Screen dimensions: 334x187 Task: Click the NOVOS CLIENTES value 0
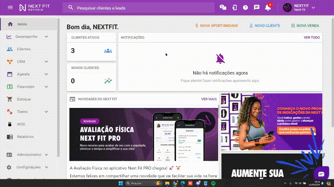click(73, 81)
